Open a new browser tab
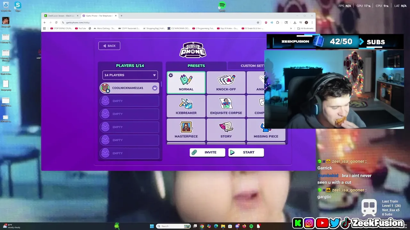This screenshot has width=410, height=230. 121,16
